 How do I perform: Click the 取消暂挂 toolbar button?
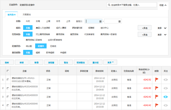tap(81, 62)
